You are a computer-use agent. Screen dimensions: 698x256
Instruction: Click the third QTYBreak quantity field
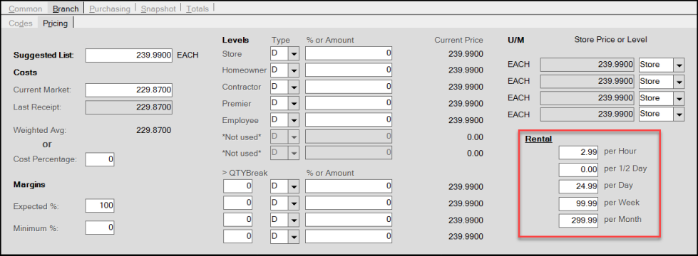[237, 219]
